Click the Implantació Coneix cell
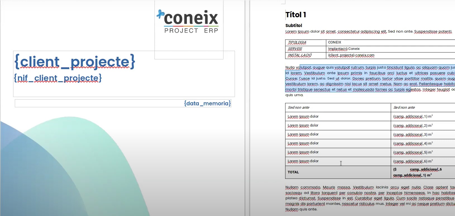 pos(390,49)
